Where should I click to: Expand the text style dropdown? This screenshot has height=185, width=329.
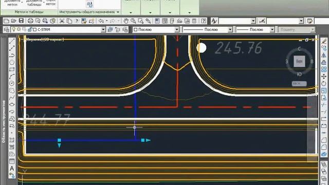[253, 21]
